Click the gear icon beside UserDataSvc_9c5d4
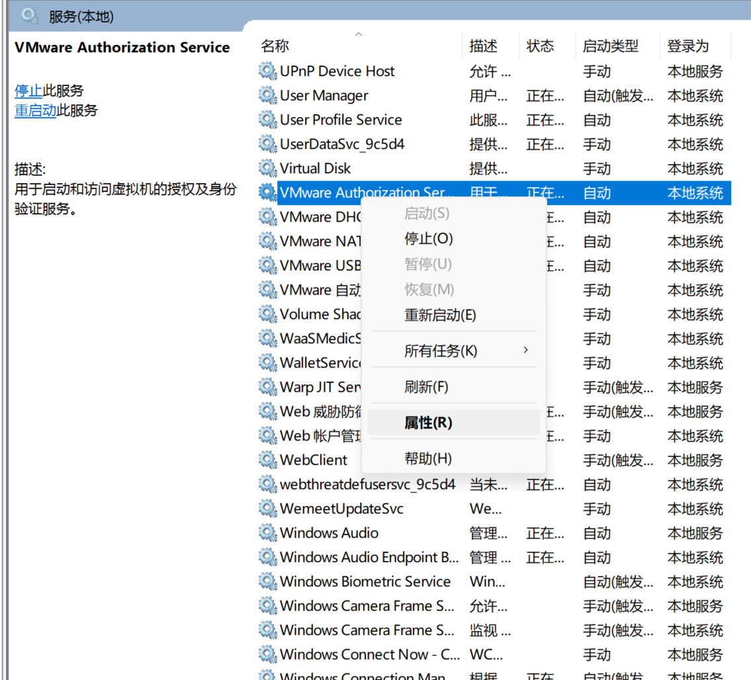Screen dimensions: 751x680 268,144
